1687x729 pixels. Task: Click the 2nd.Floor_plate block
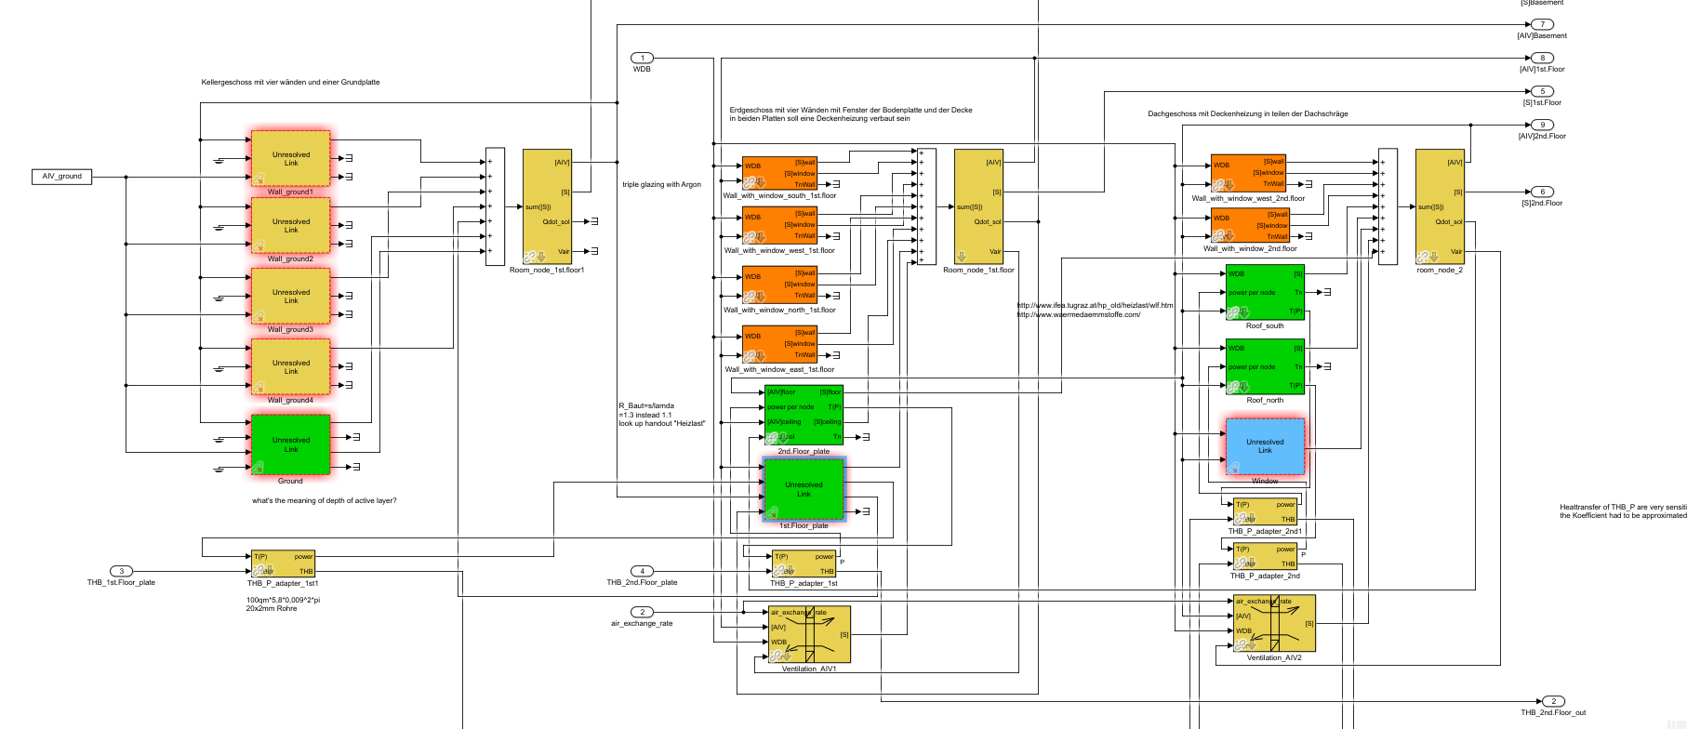tap(804, 415)
